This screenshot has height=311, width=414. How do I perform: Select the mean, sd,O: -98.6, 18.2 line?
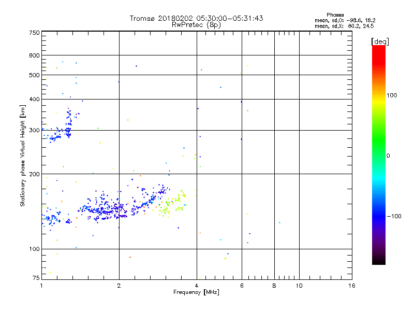click(345, 21)
